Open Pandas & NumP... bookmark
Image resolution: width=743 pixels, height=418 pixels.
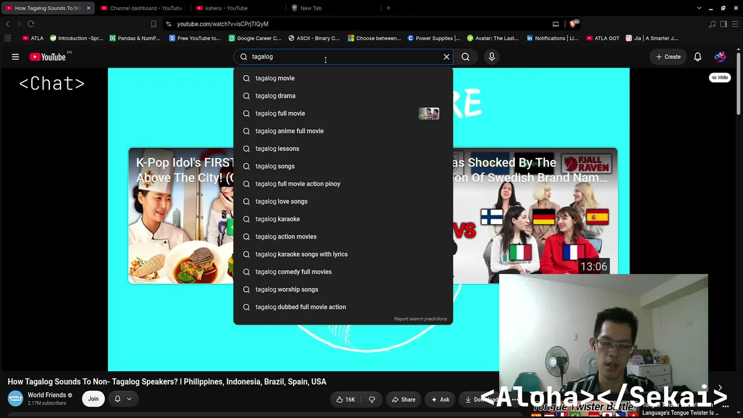point(134,38)
